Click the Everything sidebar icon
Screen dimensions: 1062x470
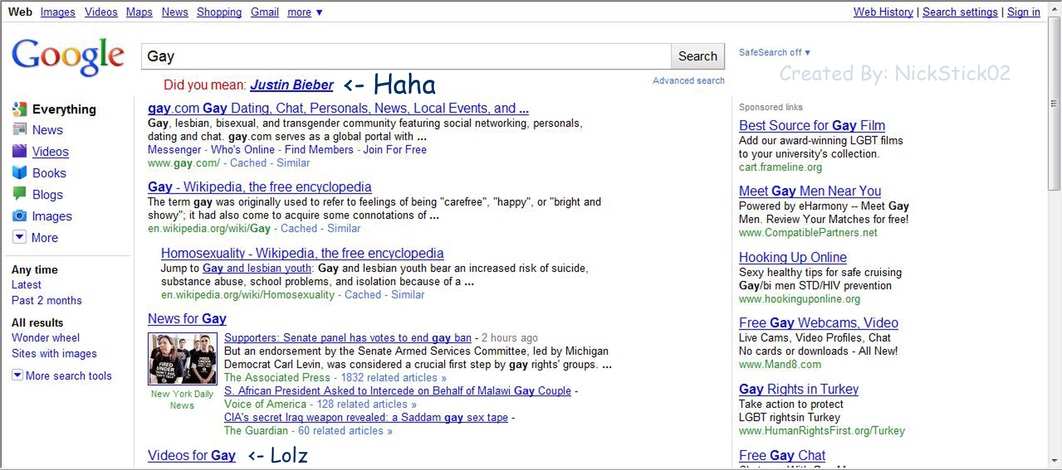pyautogui.click(x=19, y=109)
